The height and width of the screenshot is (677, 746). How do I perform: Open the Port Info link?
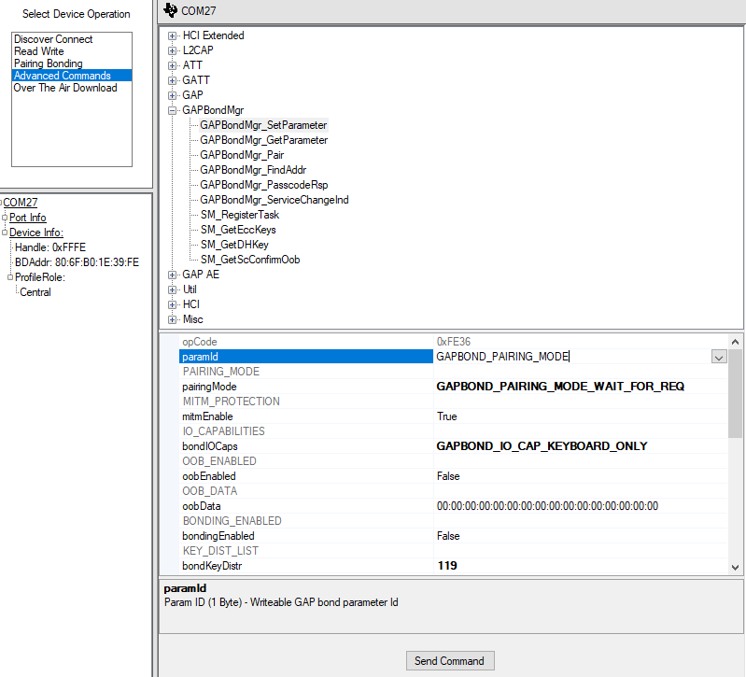(27, 218)
